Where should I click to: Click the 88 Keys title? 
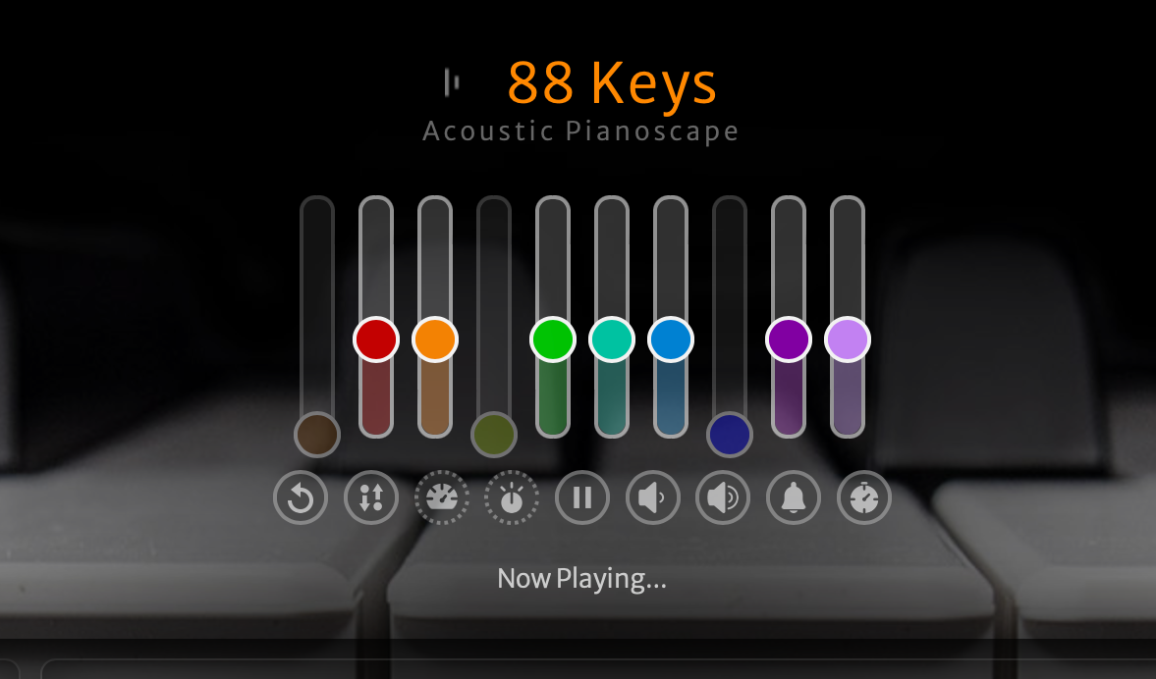pos(612,82)
